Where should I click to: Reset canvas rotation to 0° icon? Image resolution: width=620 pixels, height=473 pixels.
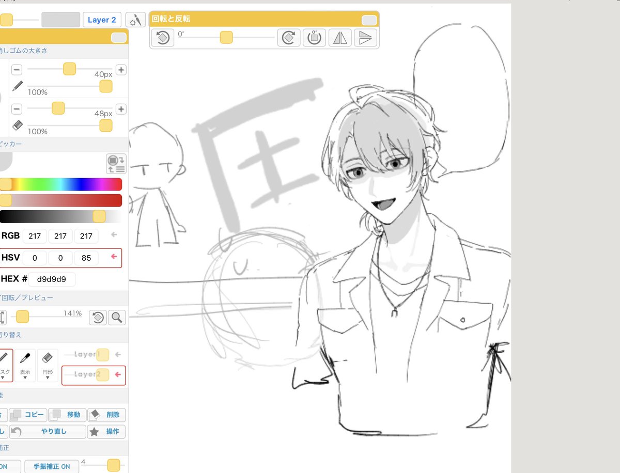314,38
